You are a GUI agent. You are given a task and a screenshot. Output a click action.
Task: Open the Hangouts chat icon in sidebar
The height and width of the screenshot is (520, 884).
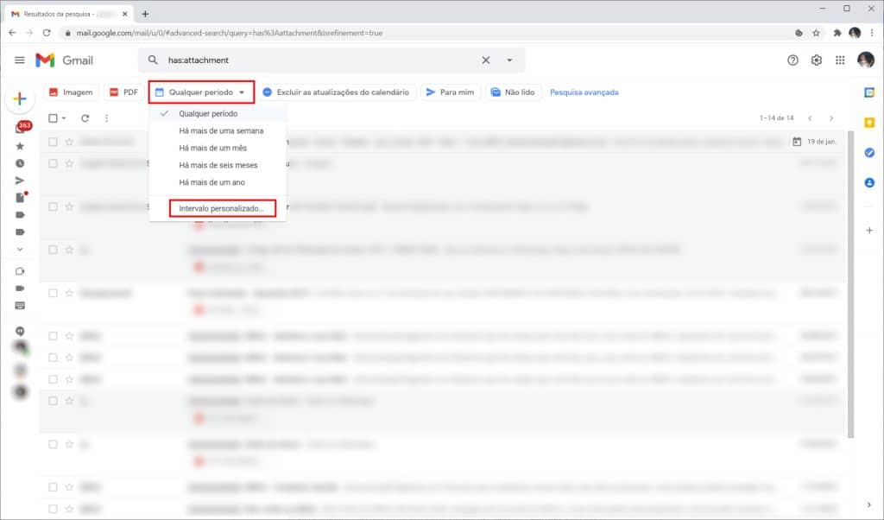coord(20,331)
